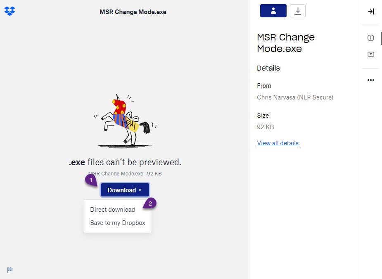382x279 pixels.
Task: Expand the blue Download dropdown button
Action: point(124,190)
